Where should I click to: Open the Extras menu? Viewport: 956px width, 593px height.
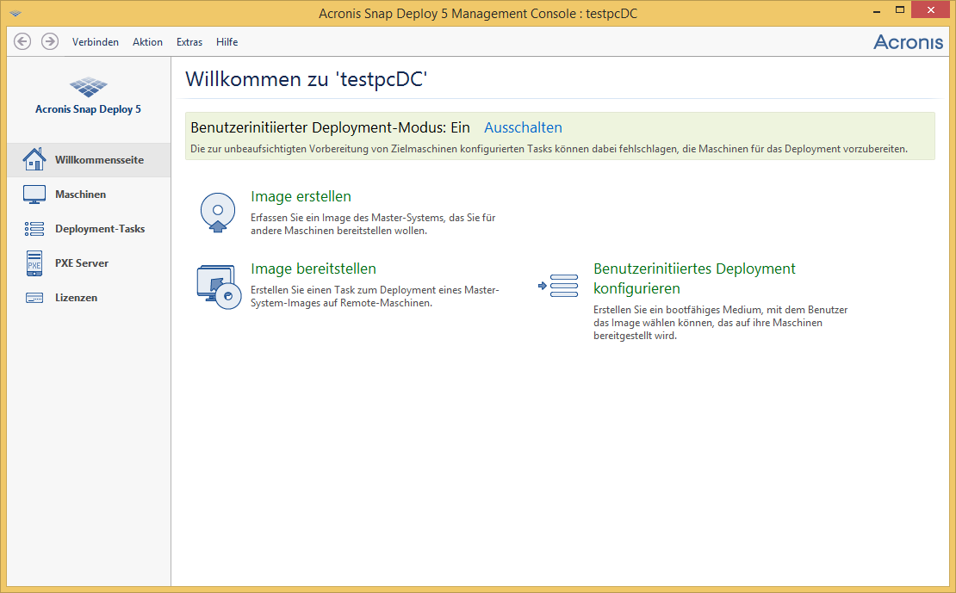[189, 41]
